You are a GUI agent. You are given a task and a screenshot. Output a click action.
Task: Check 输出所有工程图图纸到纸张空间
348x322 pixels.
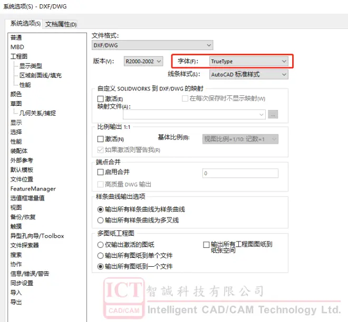pyautogui.click(x=206, y=245)
